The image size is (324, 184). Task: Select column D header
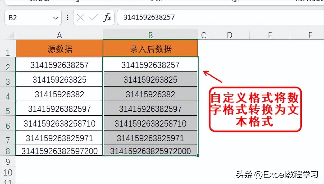click(x=229, y=35)
